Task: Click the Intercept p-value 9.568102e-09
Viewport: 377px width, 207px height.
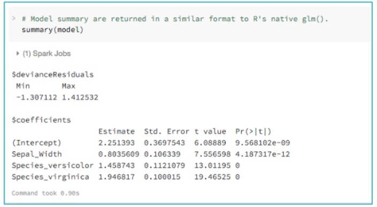Action: click(263, 143)
